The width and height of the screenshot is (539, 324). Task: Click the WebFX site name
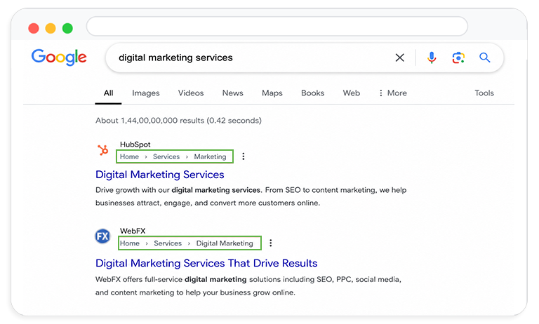[133, 231]
